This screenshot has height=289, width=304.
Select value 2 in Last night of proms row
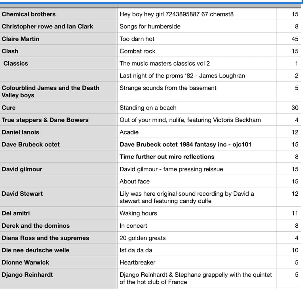289,76
